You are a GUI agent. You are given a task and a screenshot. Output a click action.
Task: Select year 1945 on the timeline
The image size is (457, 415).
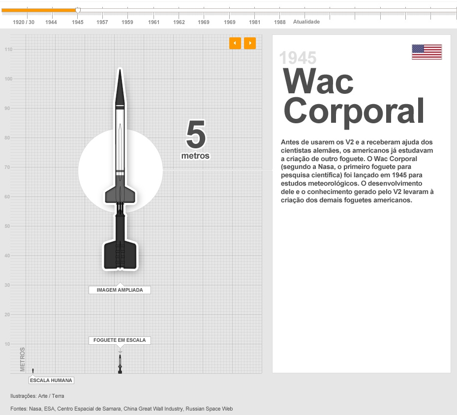coord(77,22)
